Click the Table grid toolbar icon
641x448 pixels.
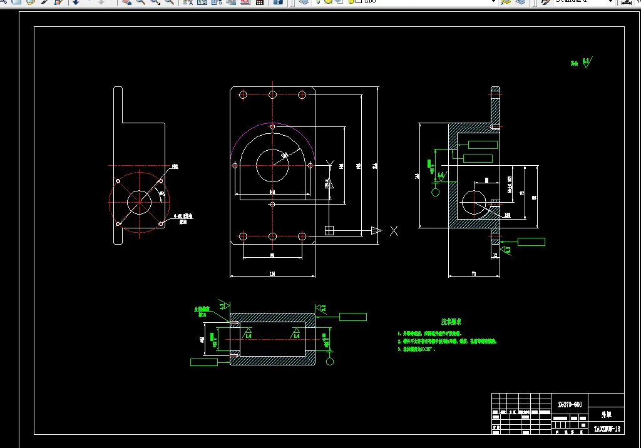point(260,2)
